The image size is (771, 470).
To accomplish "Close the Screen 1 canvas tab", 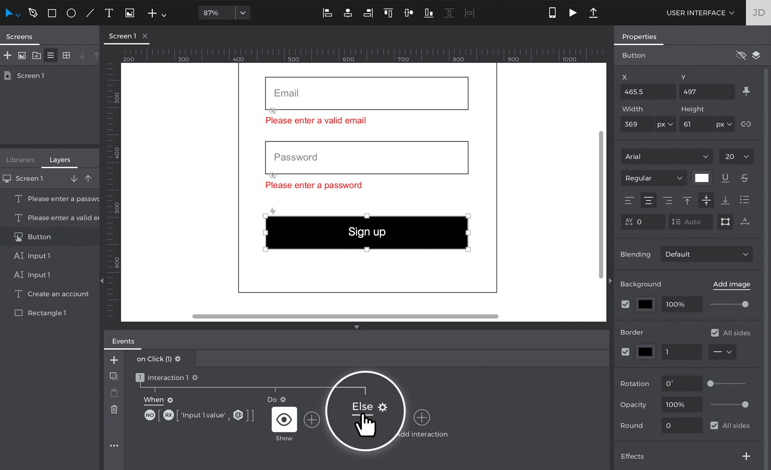I will click(x=145, y=36).
